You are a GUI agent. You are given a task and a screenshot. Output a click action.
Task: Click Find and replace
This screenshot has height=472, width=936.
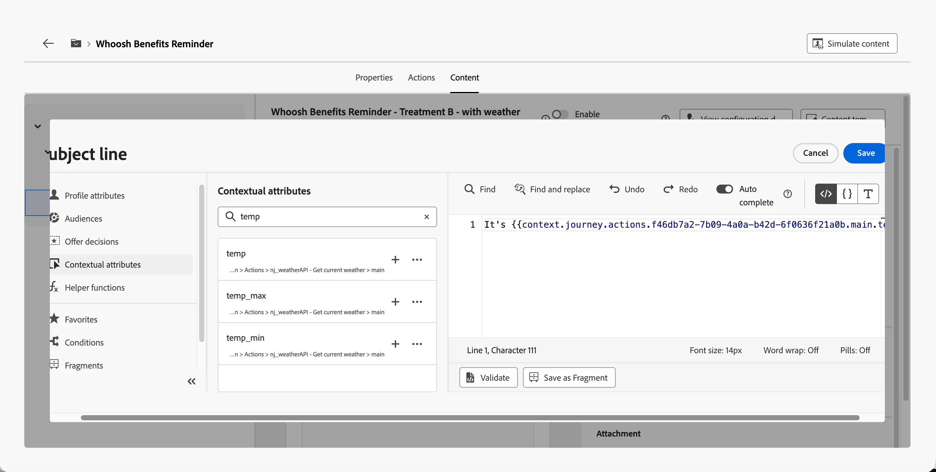tap(552, 189)
